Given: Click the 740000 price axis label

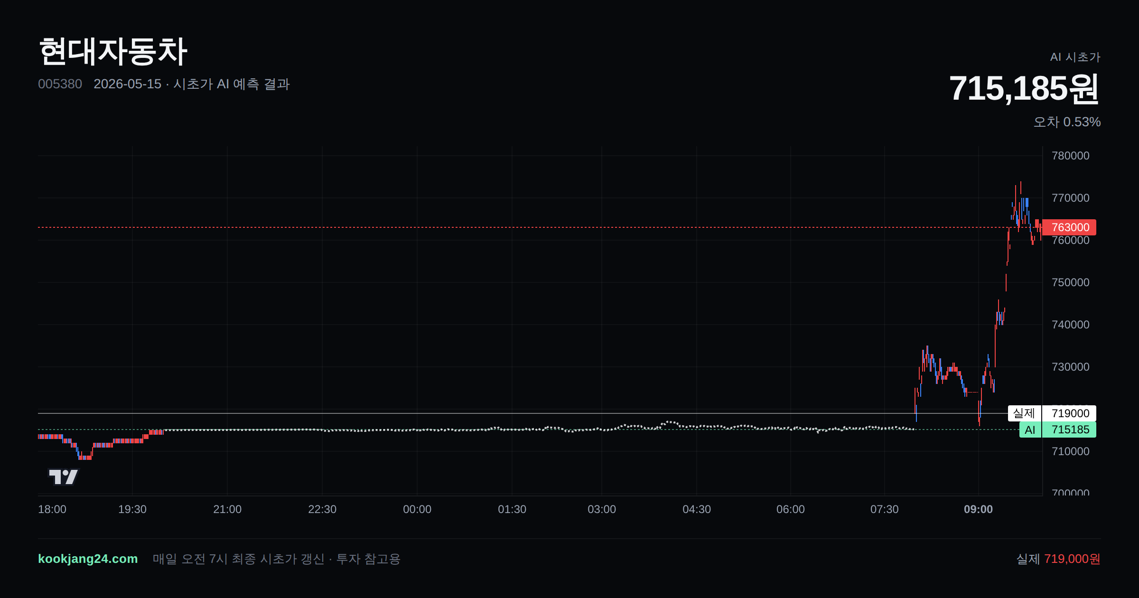Looking at the screenshot, I should coord(1071,325).
